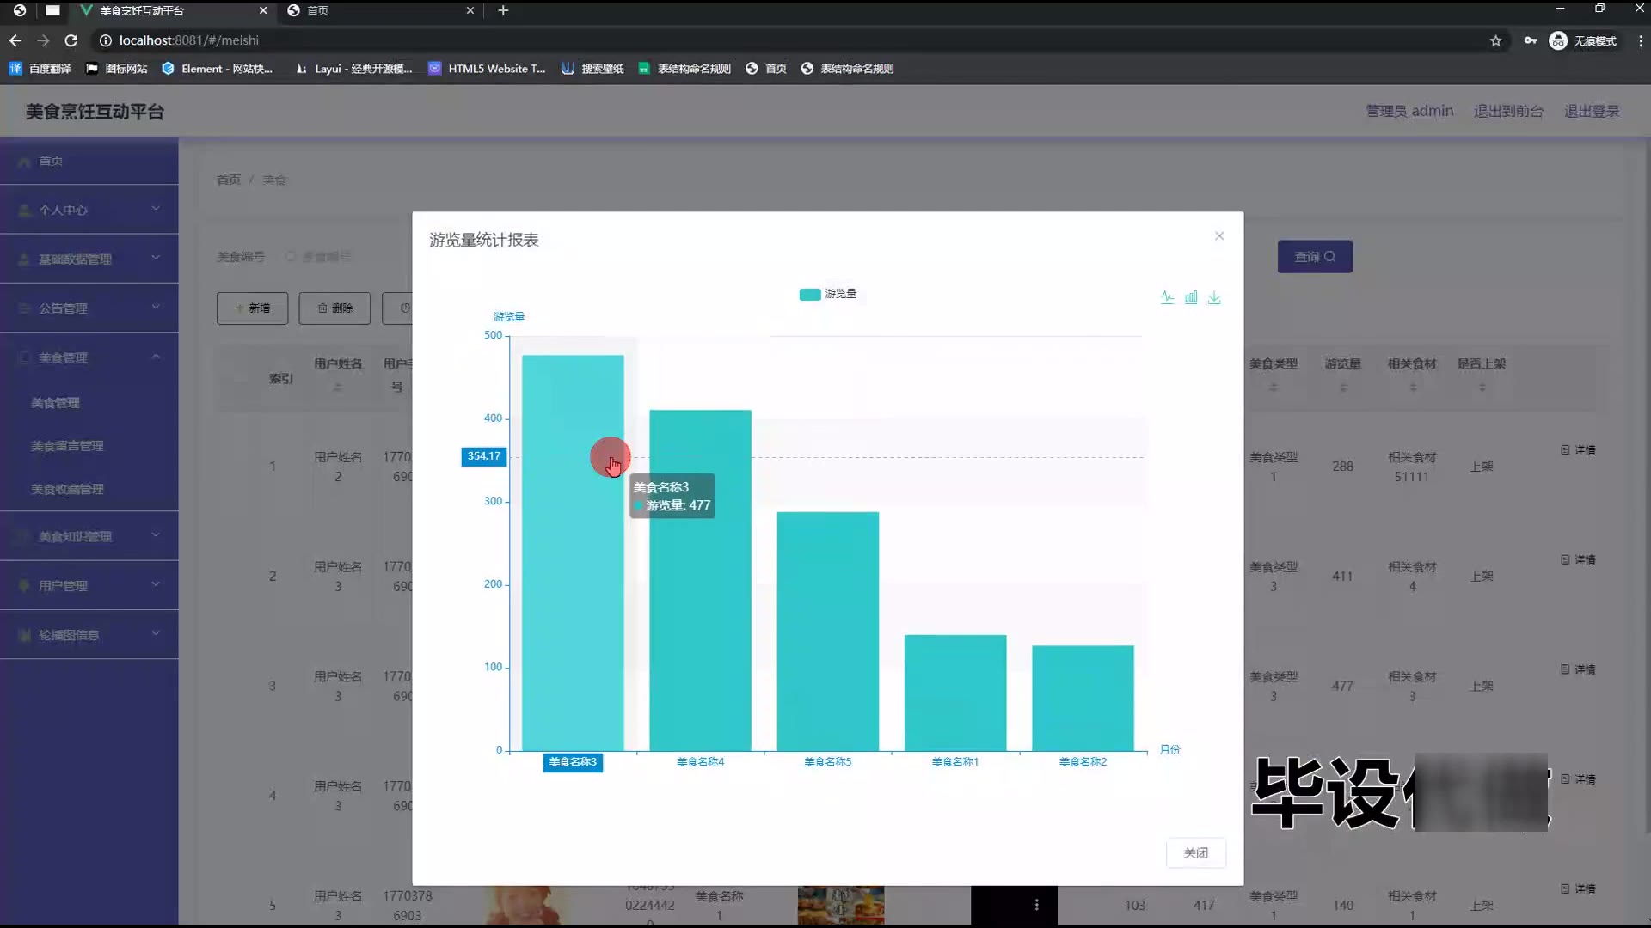Click the save chart as image icon

[x=1214, y=297]
